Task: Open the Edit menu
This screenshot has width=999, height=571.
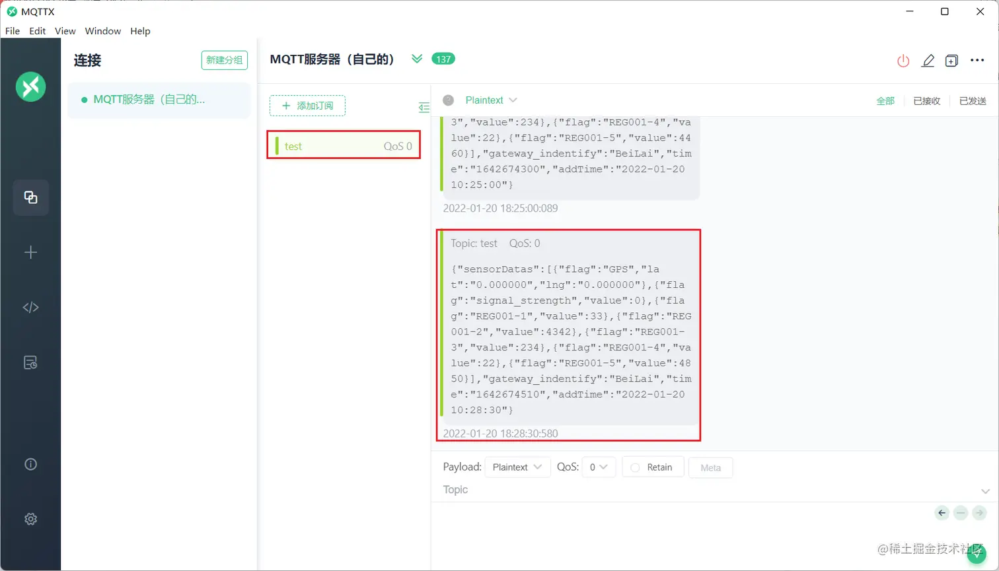Action: tap(38, 31)
